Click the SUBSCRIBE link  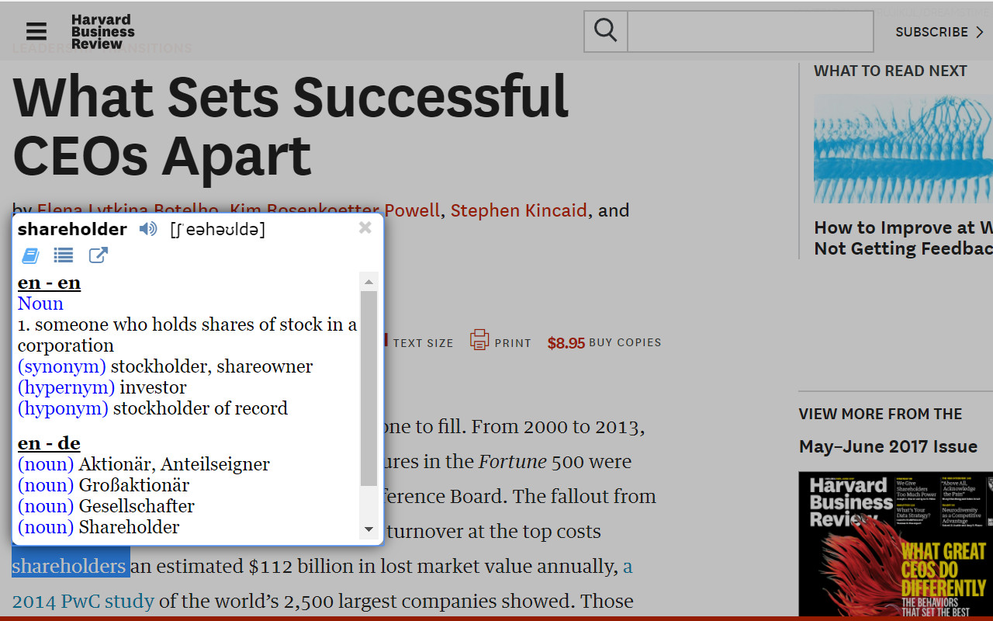(939, 32)
